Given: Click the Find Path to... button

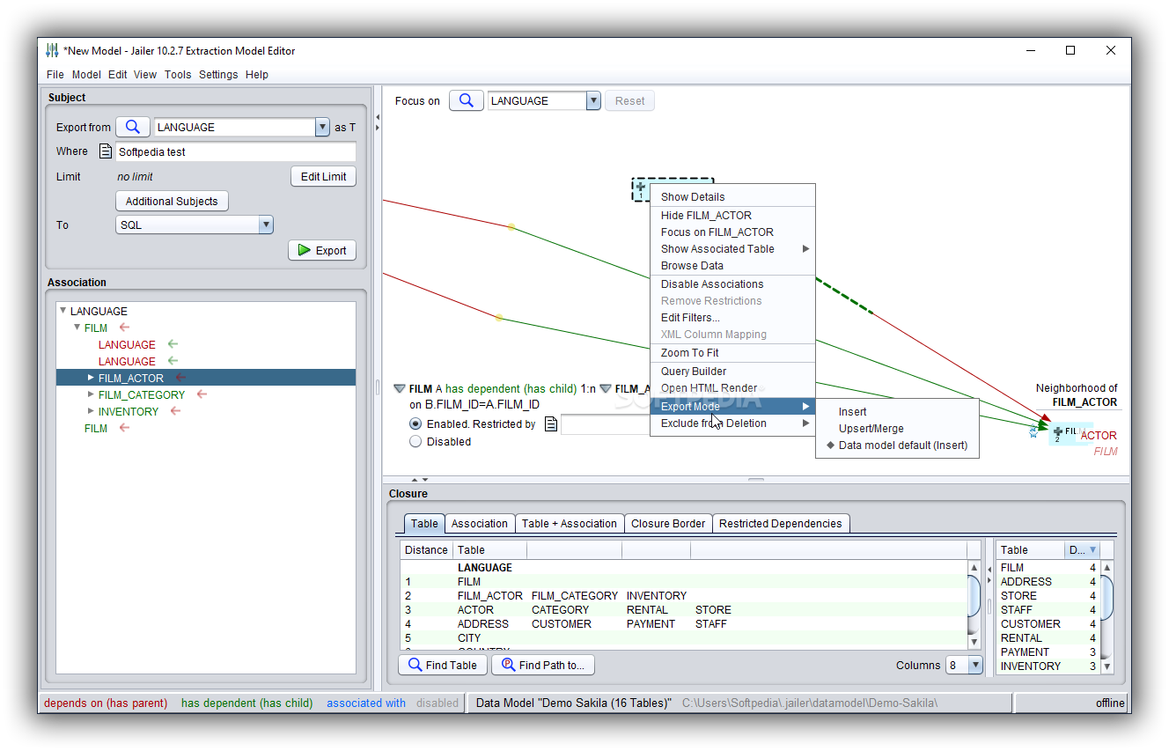Looking at the screenshot, I should coord(542,665).
